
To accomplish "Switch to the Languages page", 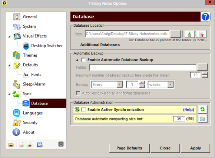I will click(x=33, y=113).
